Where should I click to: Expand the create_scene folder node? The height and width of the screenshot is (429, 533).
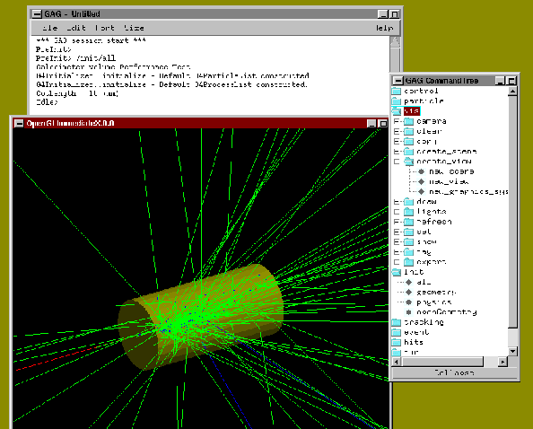tap(397, 152)
